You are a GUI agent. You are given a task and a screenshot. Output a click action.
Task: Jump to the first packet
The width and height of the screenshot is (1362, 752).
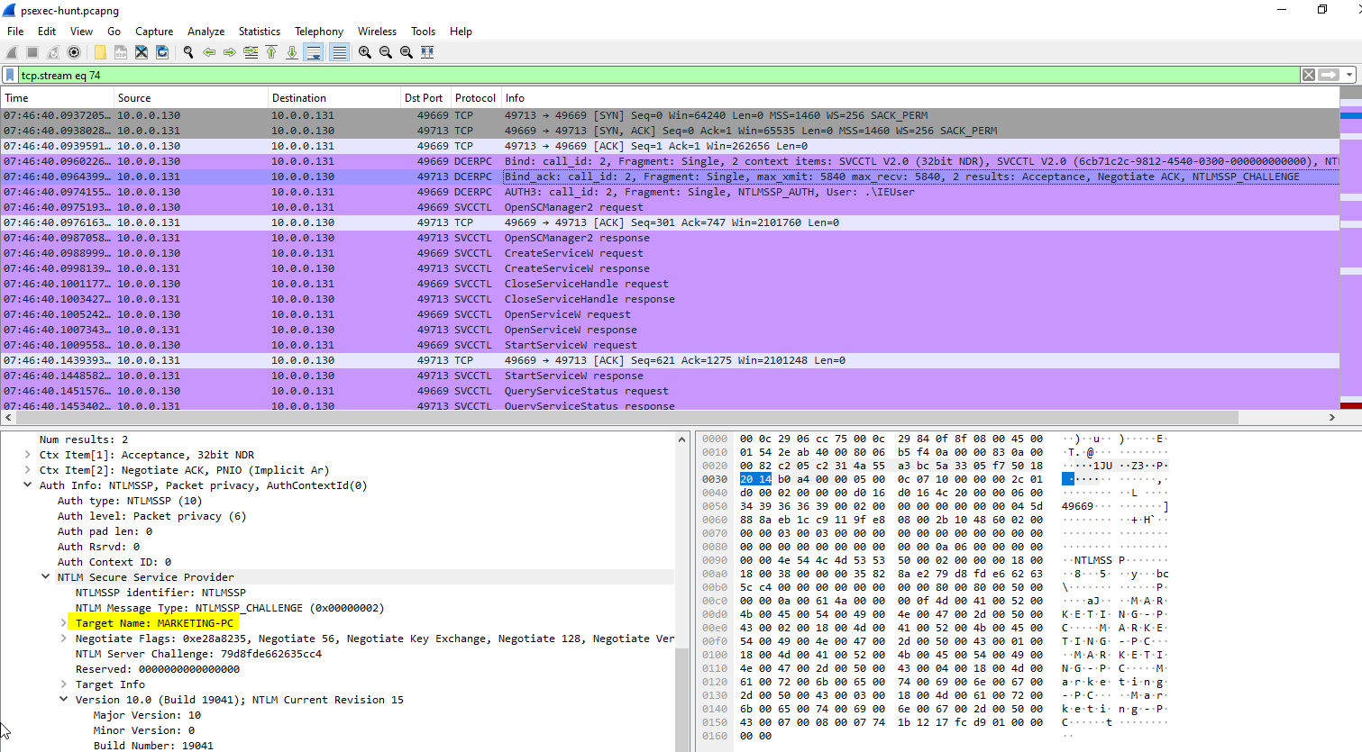(271, 52)
